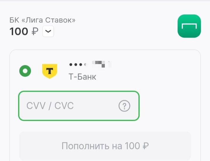Open the CVV question mark help icon
Screen dimensions: 210x161
(x=124, y=106)
